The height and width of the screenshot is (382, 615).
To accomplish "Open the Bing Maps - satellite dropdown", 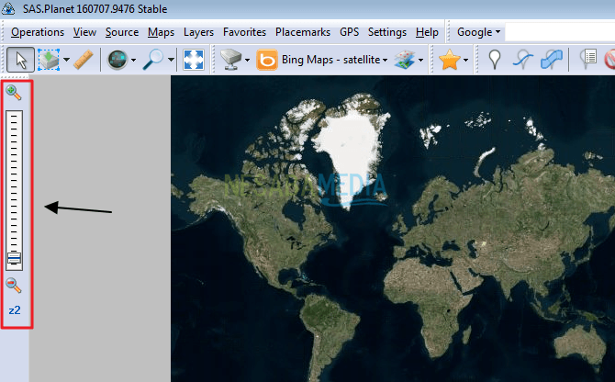I will pos(334,60).
